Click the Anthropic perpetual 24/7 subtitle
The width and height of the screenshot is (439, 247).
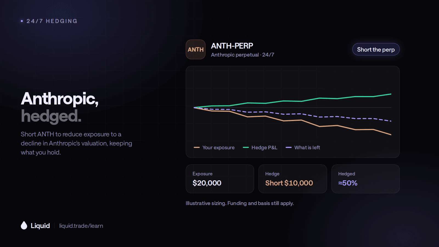coord(243,55)
